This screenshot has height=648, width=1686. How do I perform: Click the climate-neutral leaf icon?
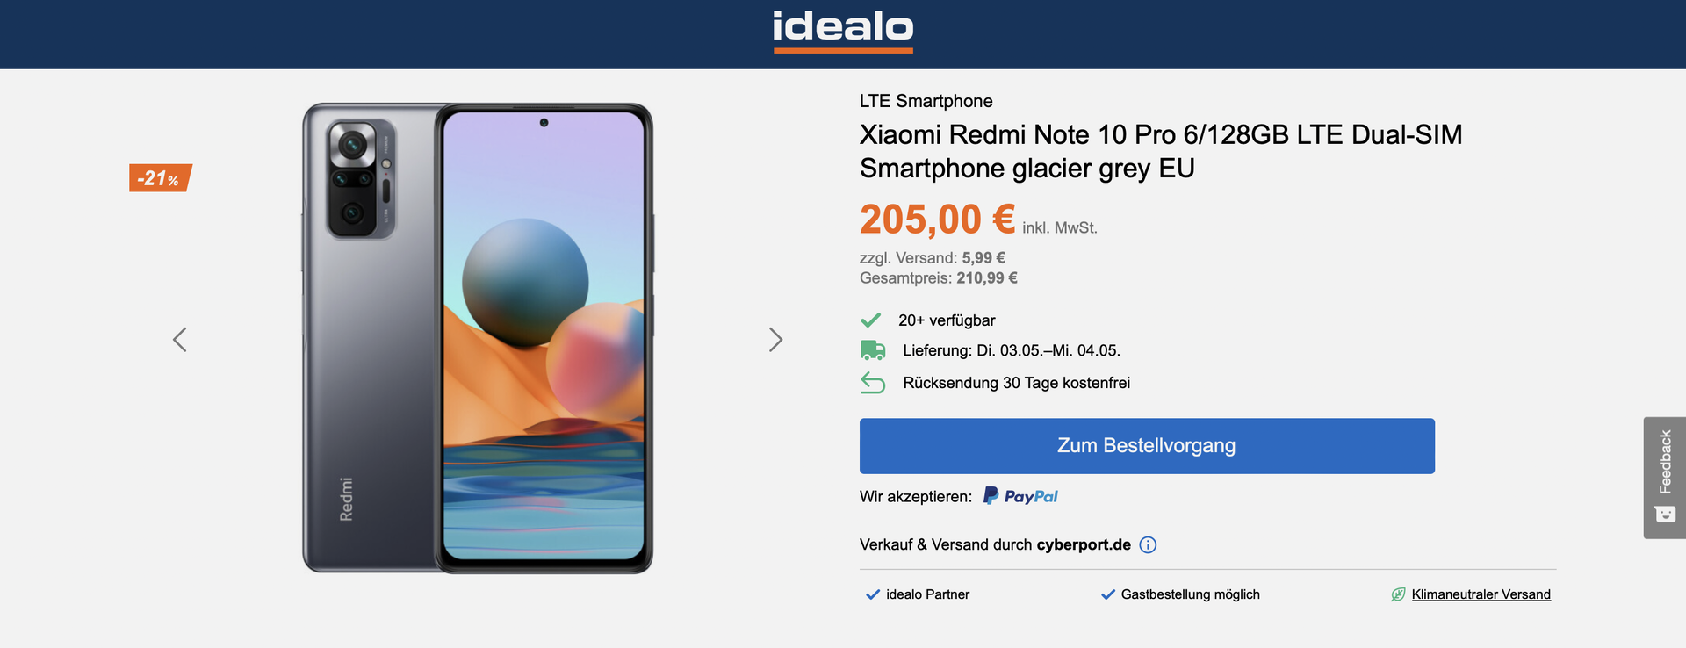(x=1398, y=594)
